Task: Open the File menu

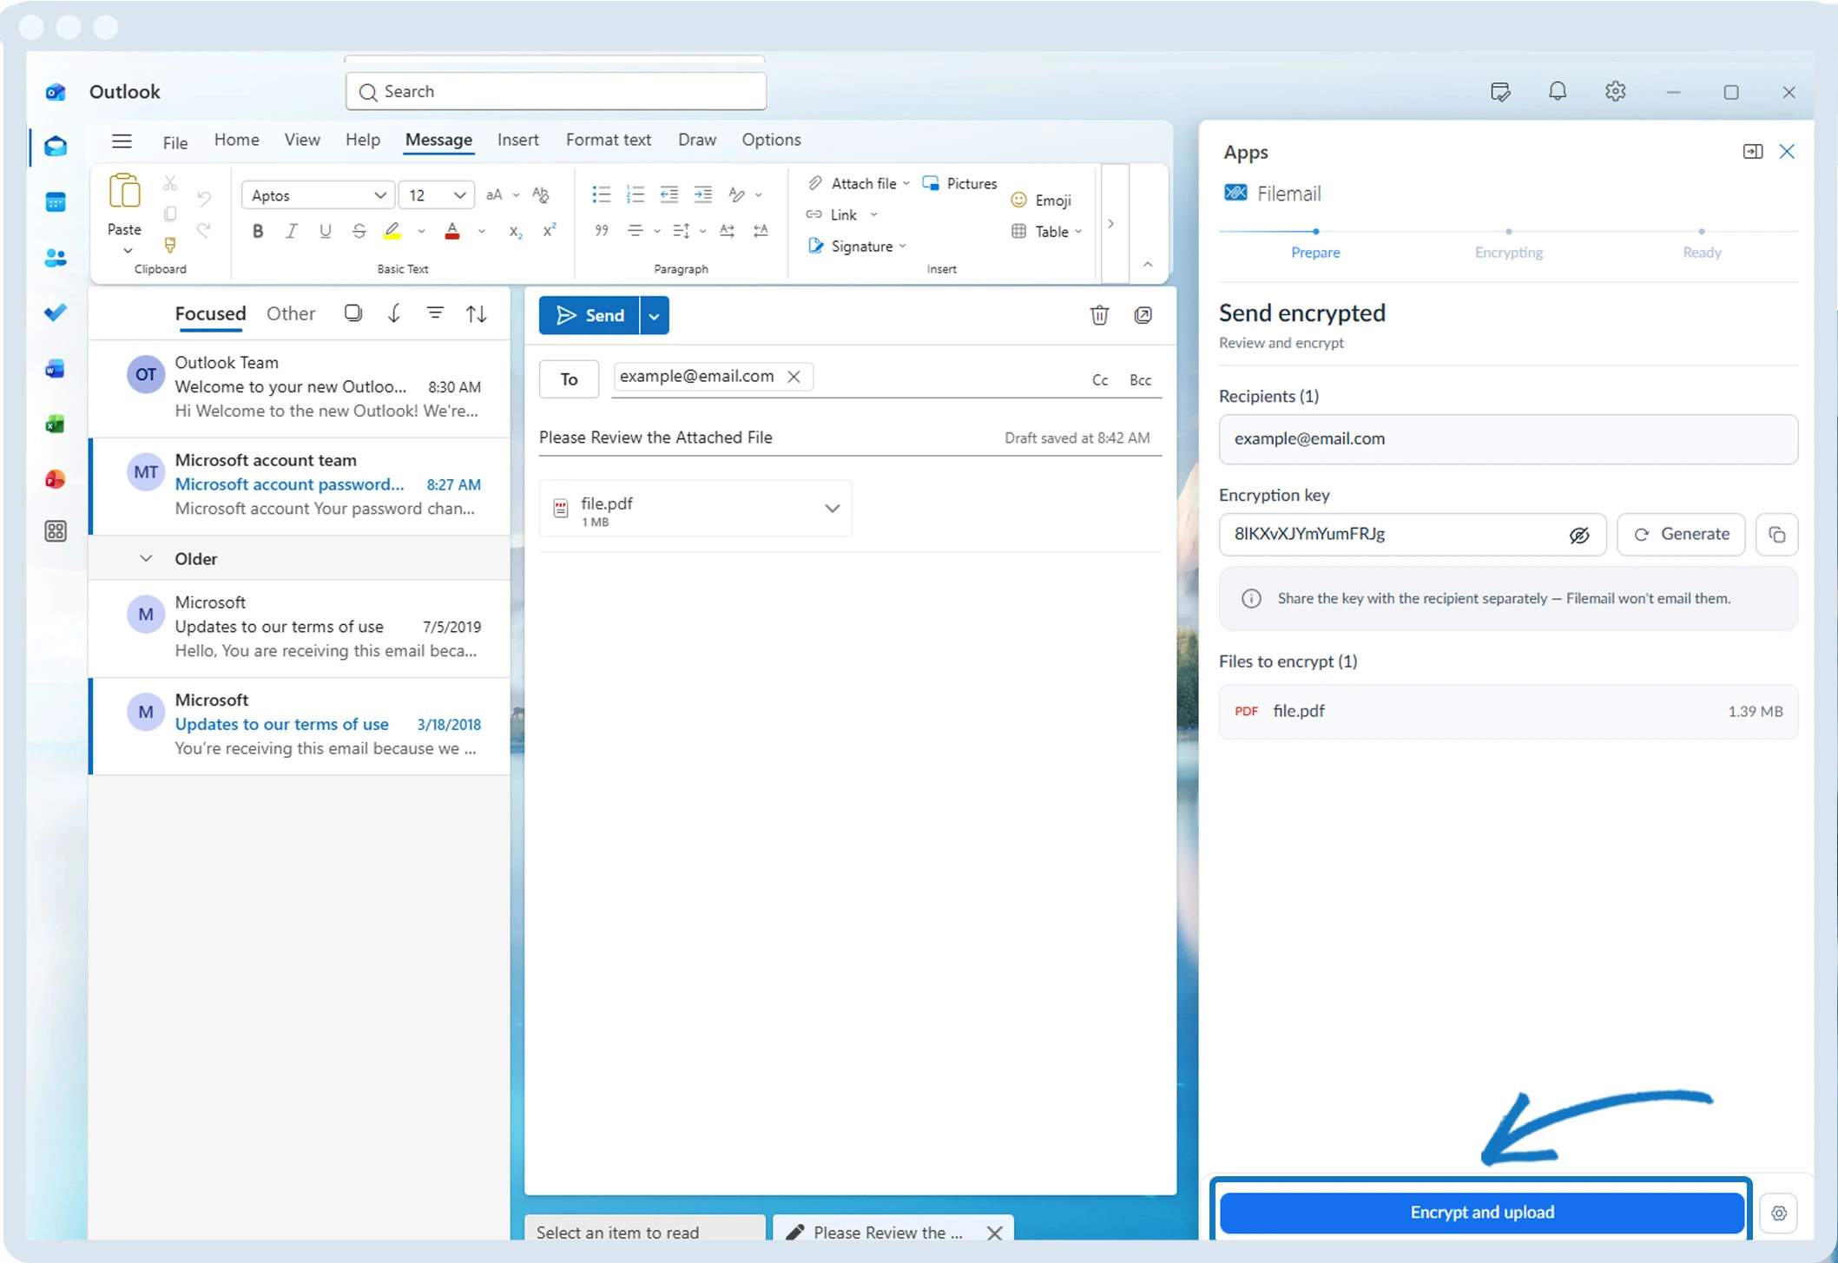Action: 175,143
